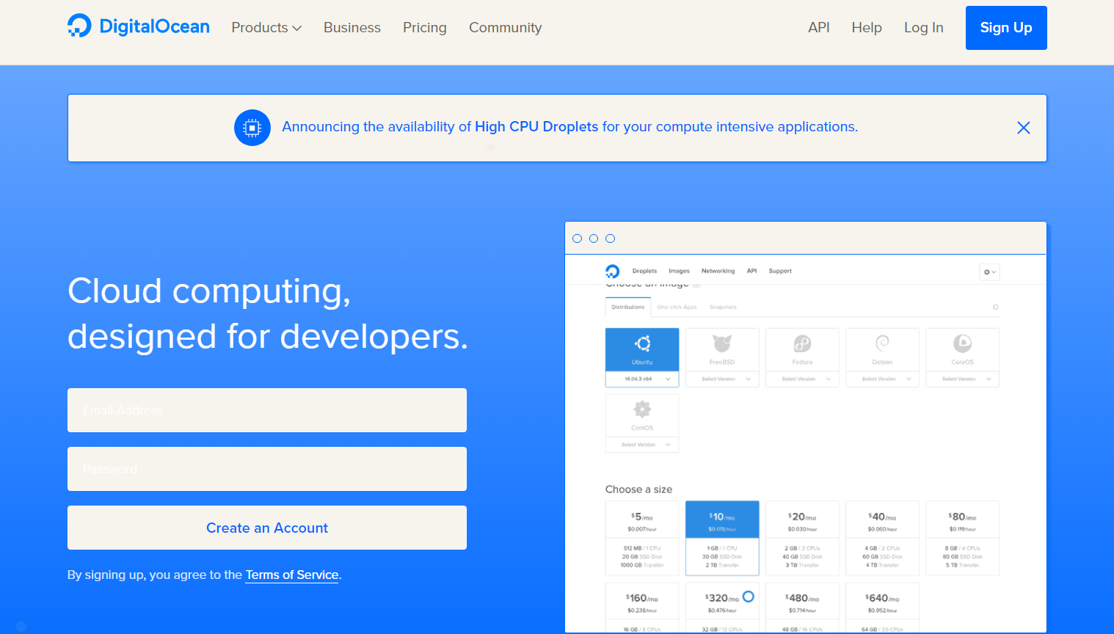Open Support in the mockup navigation

coord(780,271)
